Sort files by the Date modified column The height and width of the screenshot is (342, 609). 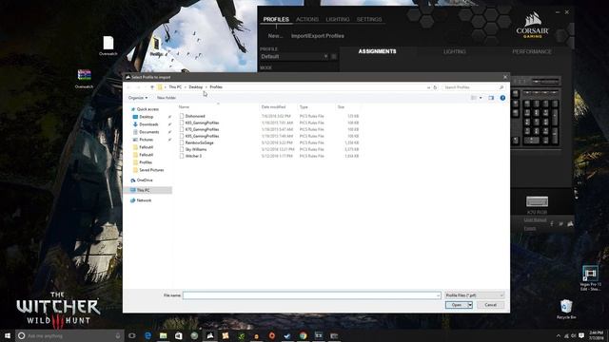273,106
